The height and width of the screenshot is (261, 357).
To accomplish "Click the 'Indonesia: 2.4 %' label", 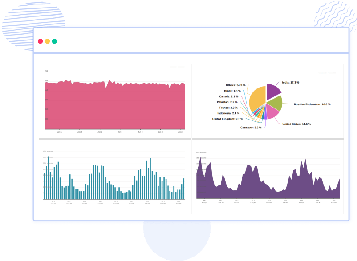I will (x=228, y=113).
